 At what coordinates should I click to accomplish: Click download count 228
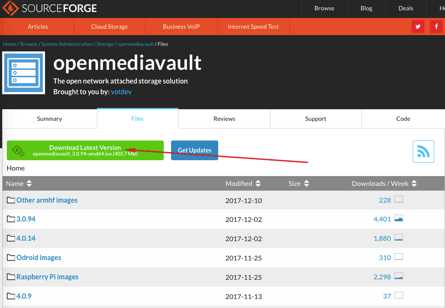pyautogui.click(x=385, y=200)
